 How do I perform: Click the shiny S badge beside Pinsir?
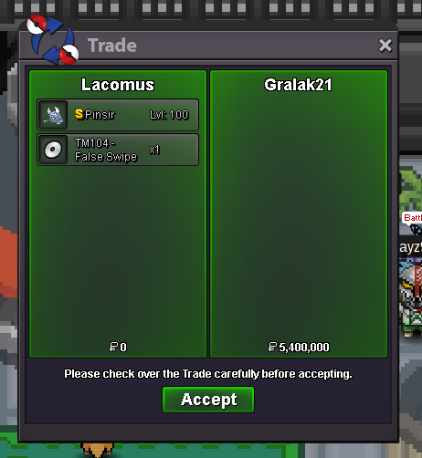[79, 114]
